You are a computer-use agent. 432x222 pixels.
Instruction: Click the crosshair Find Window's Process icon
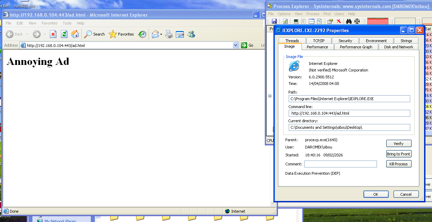(x=357, y=21)
